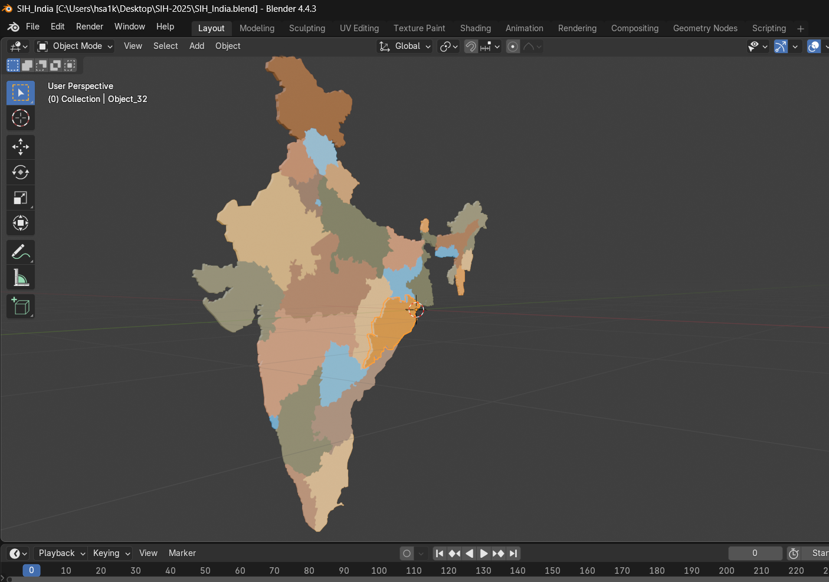
Task: Expand the Global transform orientation dropdown
Action: 405,46
